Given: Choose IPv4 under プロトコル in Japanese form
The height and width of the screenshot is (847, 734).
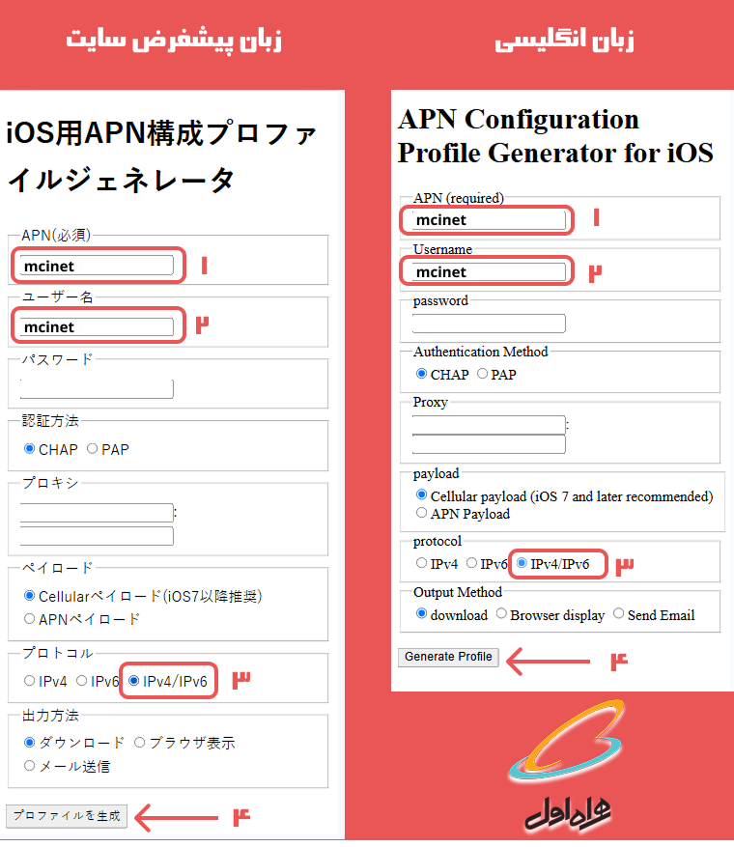Looking at the screenshot, I should (x=30, y=681).
